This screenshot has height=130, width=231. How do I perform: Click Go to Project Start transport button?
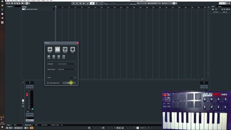(74, 3)
